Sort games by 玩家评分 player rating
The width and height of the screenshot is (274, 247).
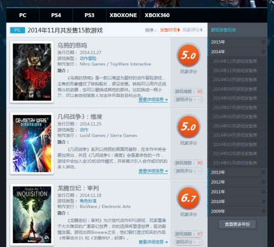192,30
